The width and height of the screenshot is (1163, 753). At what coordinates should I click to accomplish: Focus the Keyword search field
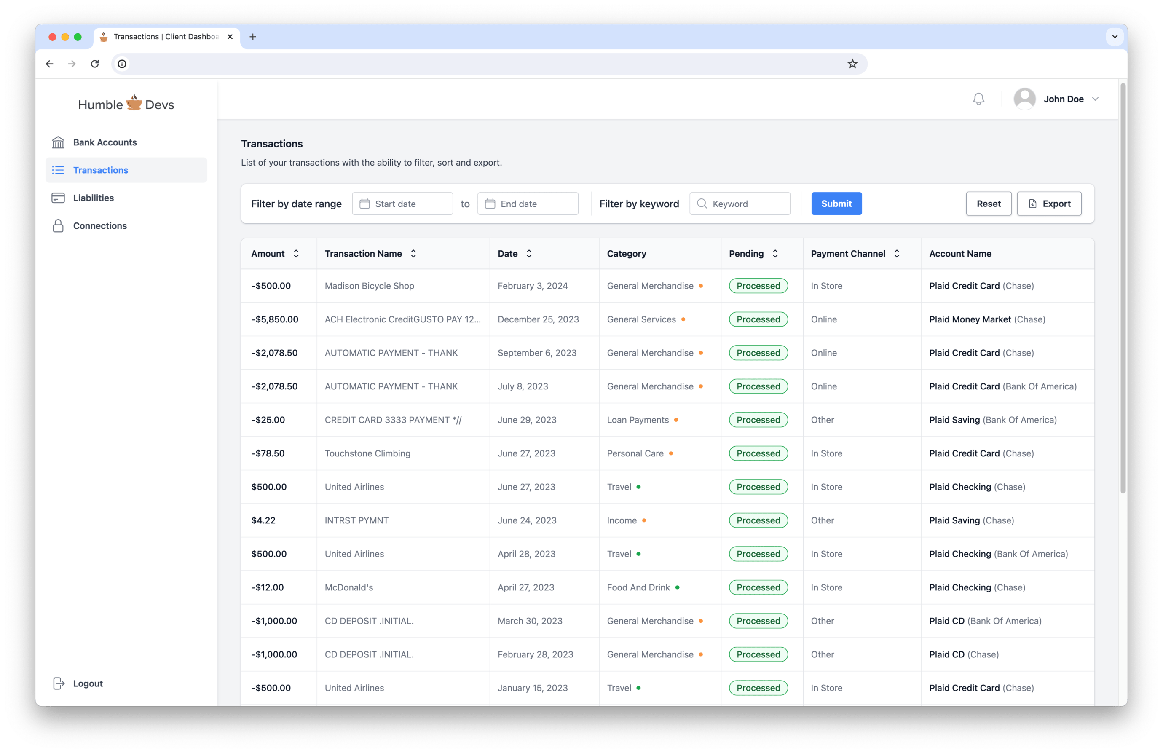coord(740,204)
